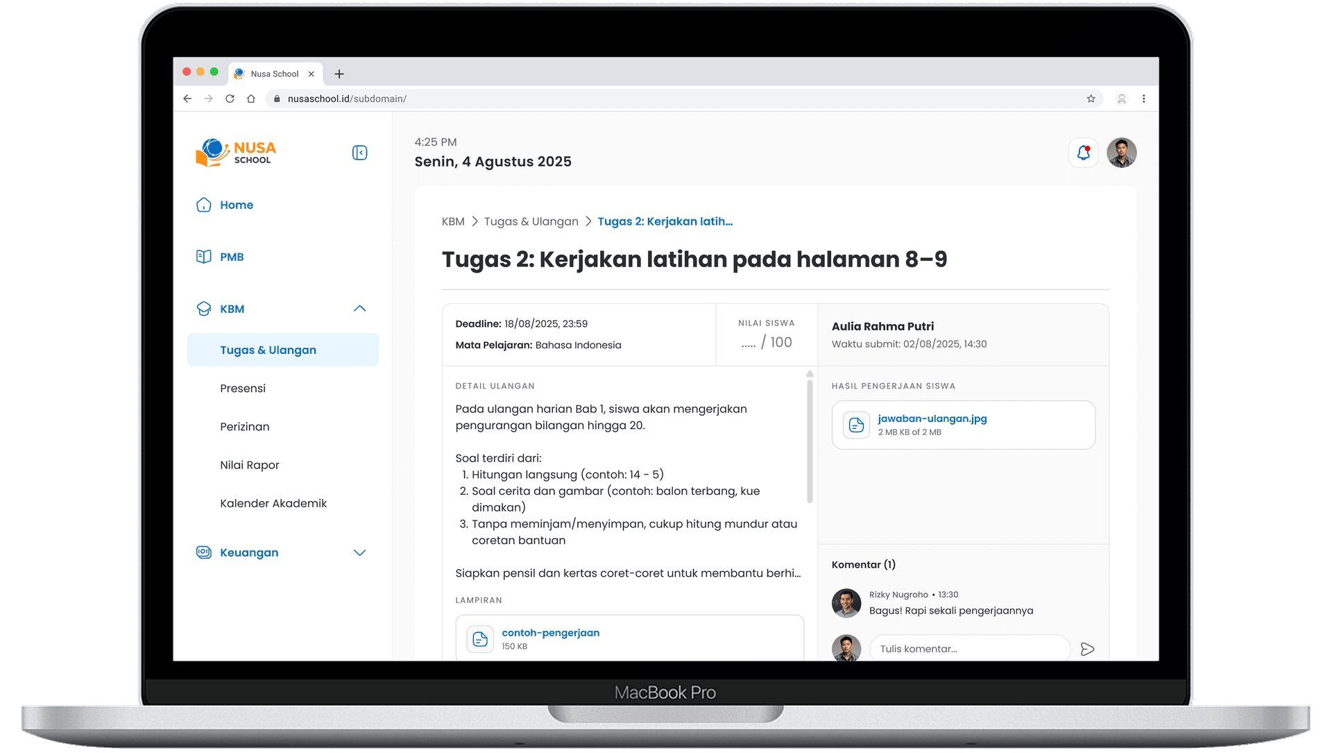Open browser three-dot menu
Viewport: 1332px width, 753px height.
click(1143, 99)
